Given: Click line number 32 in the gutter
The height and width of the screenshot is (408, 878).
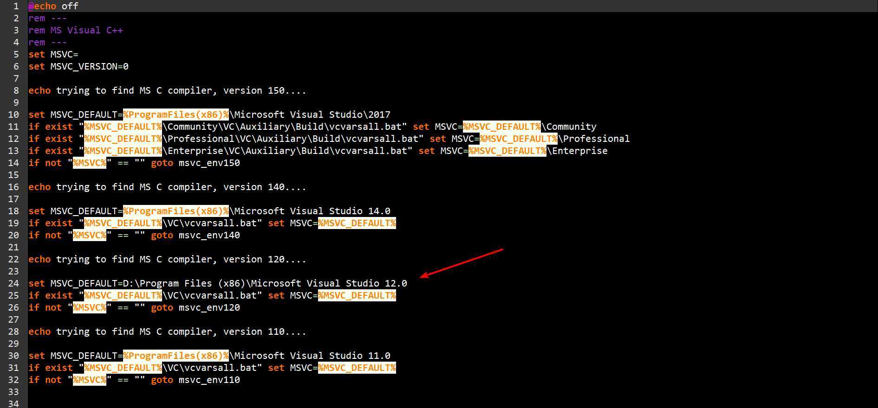Looking at the screenshot, I should 13,380.
